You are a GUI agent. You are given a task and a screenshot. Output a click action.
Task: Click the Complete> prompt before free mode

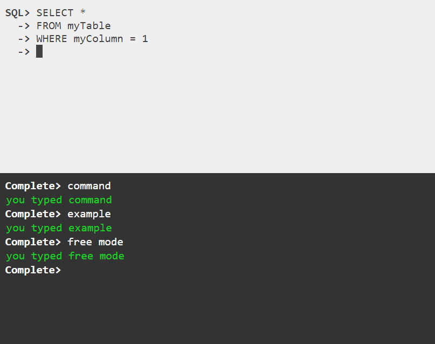coord(33,242)
